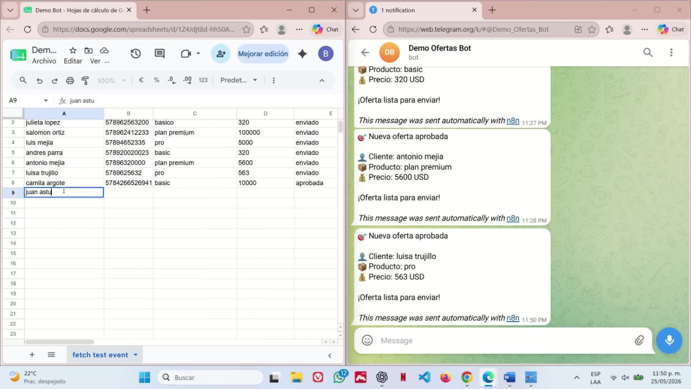Open more toolbar options dots

274,80
